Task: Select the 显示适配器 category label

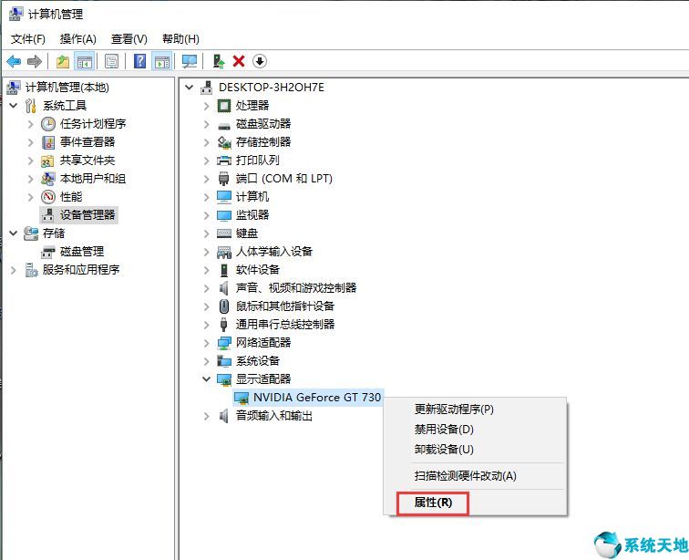Action: tap(262, 379)
